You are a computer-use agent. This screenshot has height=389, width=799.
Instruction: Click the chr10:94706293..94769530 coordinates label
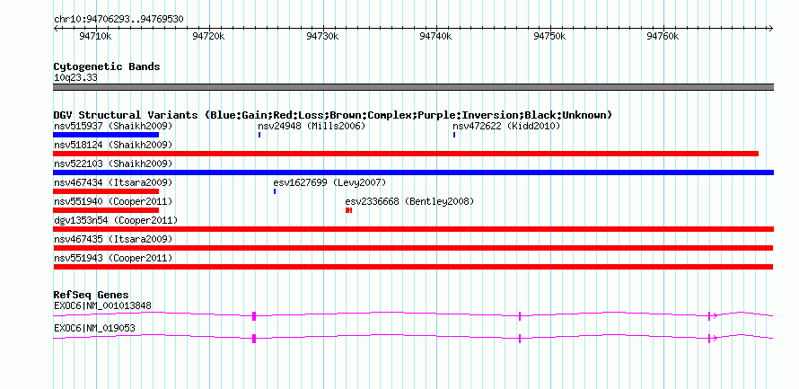[x=119, y=19]
